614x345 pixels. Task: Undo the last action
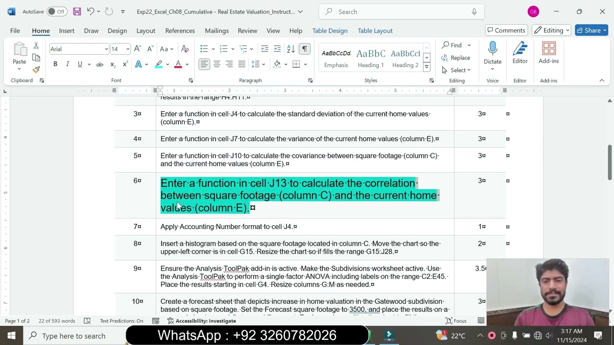pyautogui.click(x=90, y=11)
